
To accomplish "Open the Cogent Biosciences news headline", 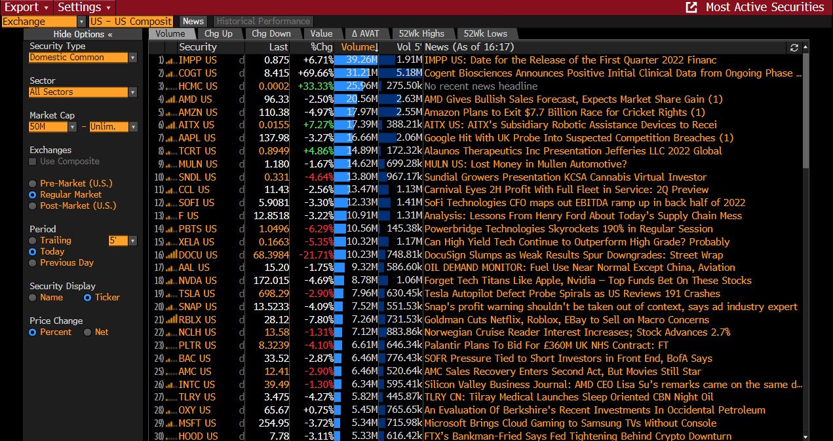I will tap(608, 73).
